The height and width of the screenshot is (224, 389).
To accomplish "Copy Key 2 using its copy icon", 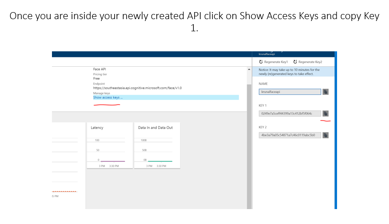I will (x=325, y=135).
